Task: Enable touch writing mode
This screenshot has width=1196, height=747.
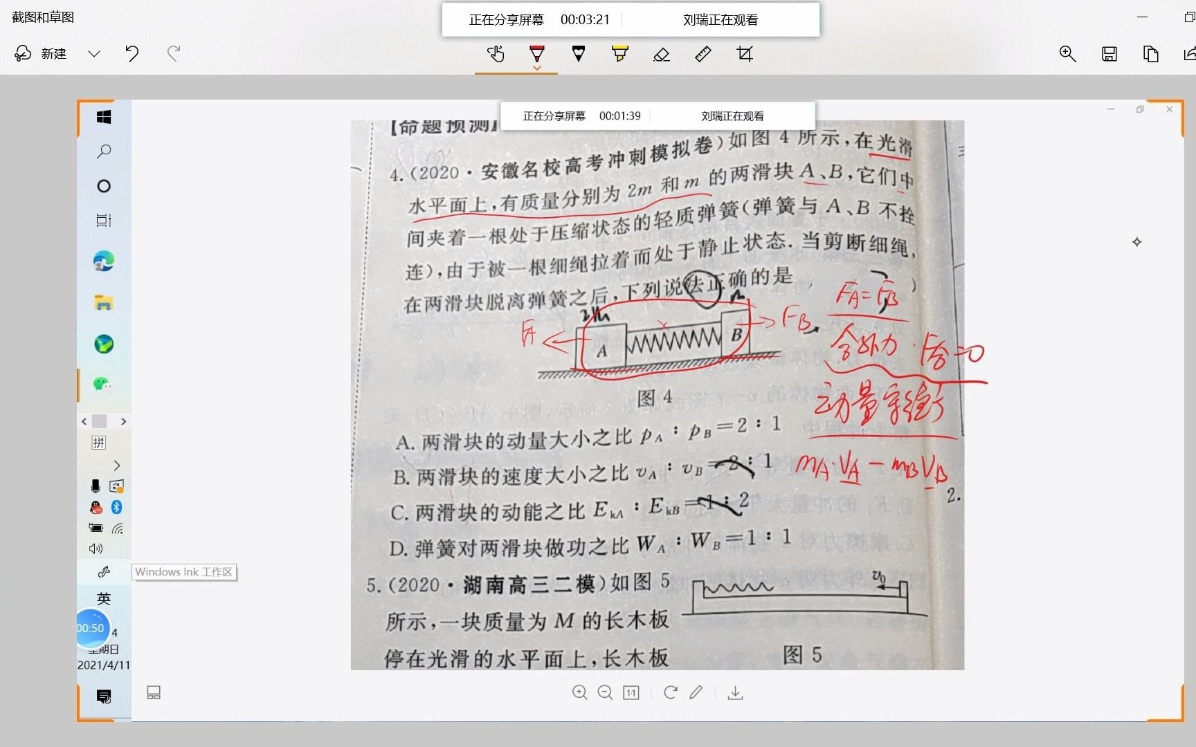Action: [496, 54]
